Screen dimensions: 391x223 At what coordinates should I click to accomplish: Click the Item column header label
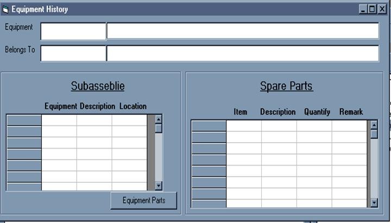click(x=241, y=112)
